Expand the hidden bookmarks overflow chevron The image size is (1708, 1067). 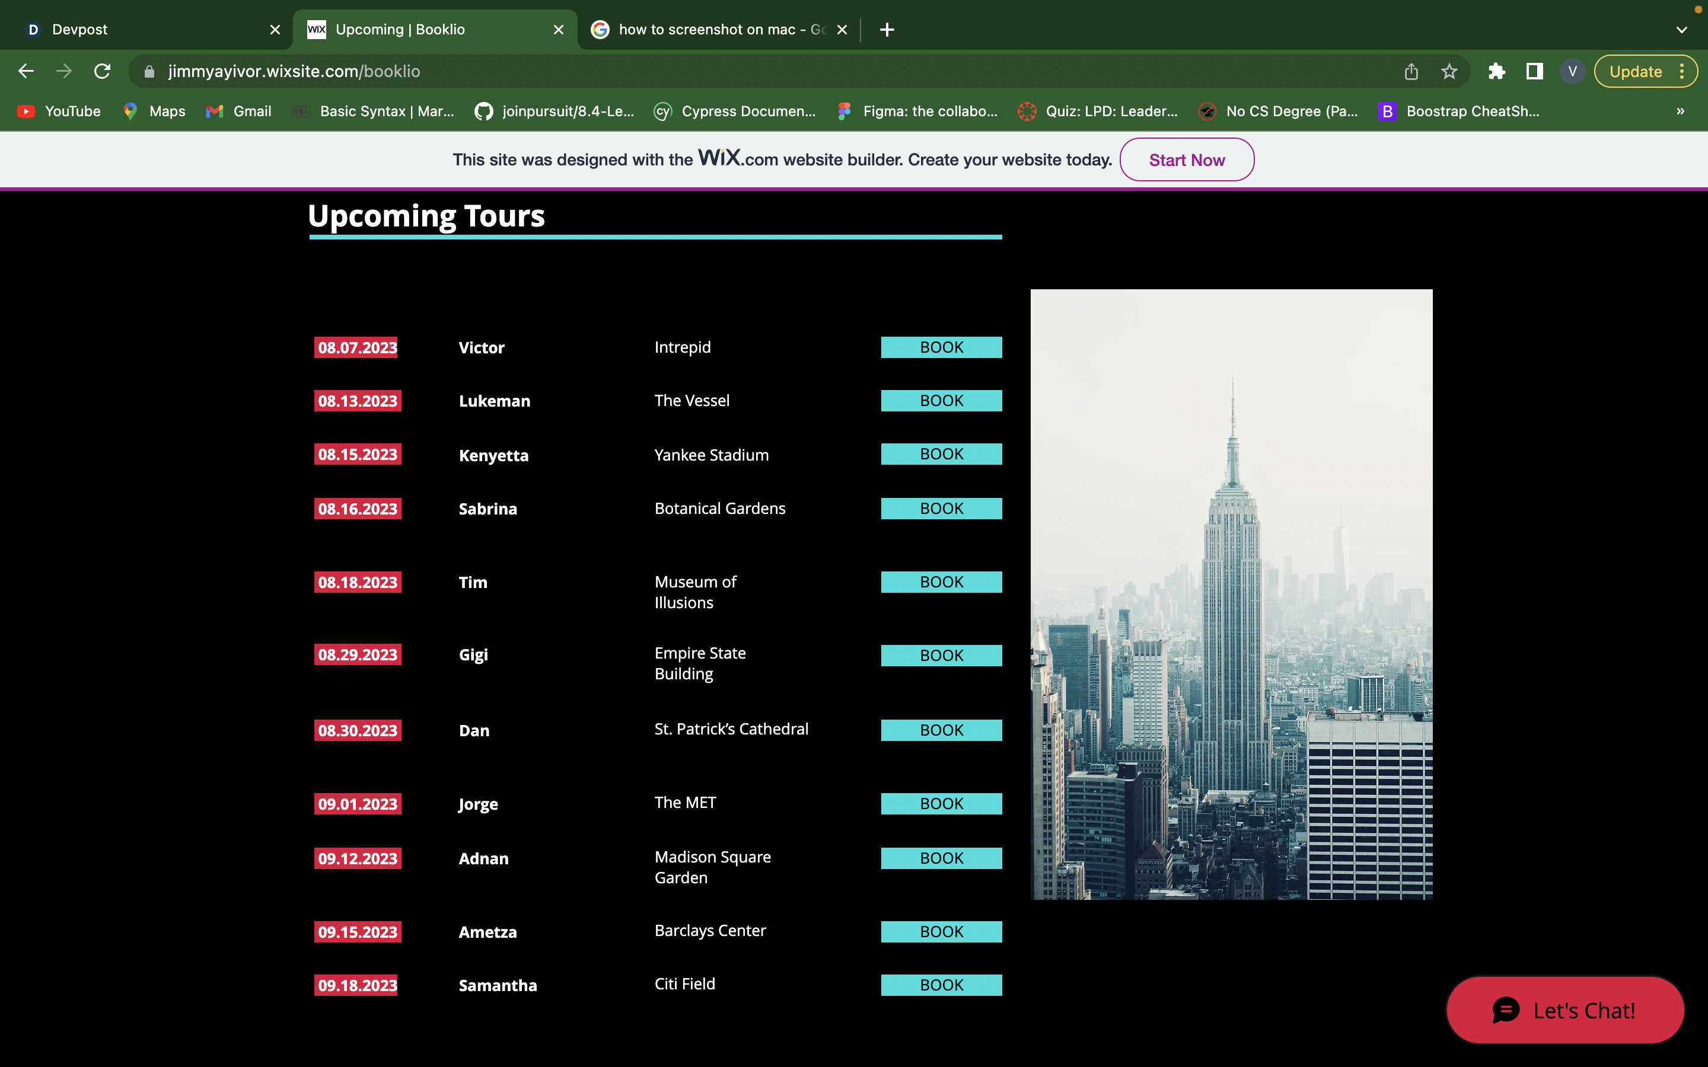click(1680, 111)
